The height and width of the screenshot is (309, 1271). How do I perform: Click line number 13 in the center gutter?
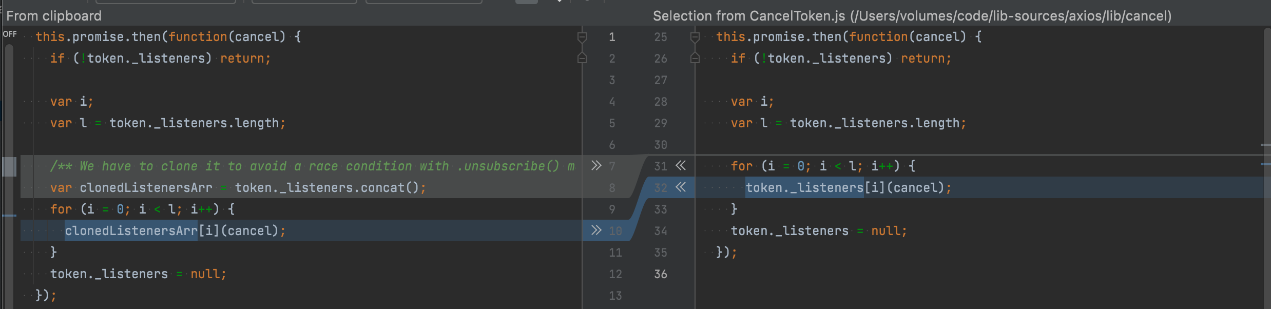pyautogui.click(x=615, y=296)
